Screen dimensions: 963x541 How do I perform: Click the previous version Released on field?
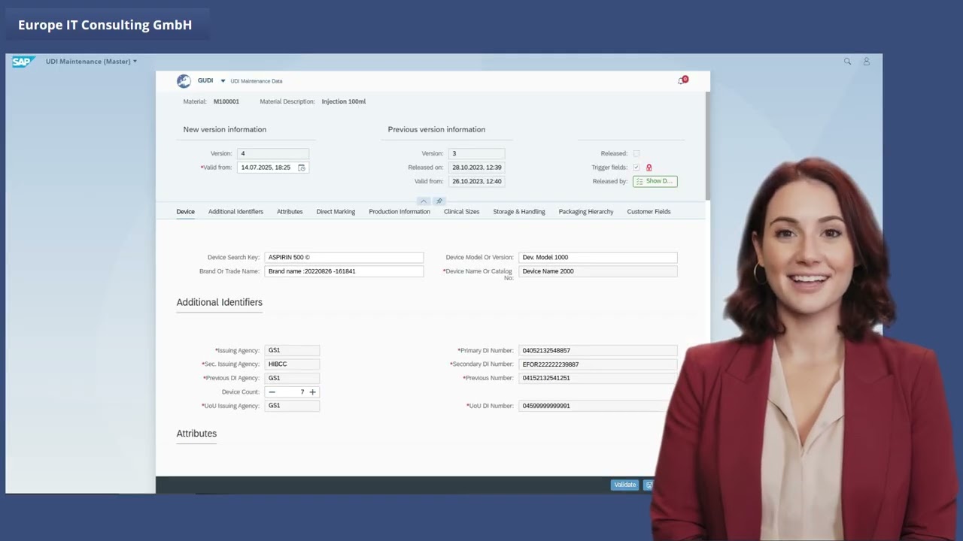476,168
